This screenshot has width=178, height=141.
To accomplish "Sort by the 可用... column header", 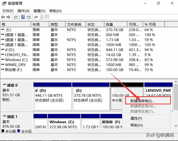I will (x=135, y=25).
